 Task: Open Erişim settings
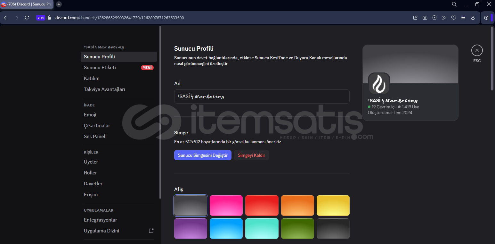(x=119, y=195)
